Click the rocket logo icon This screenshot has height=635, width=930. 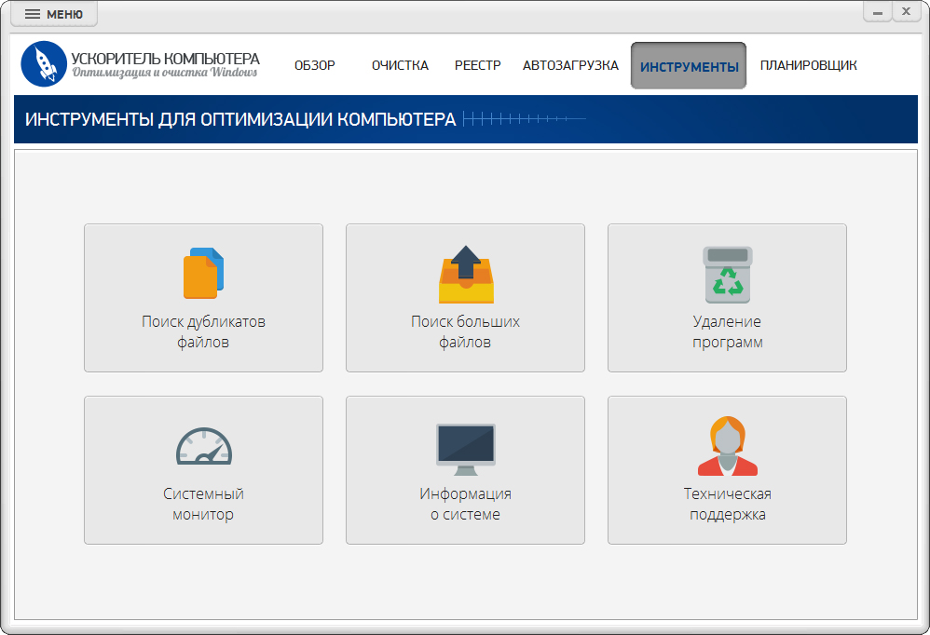click(x=44, y=64)
